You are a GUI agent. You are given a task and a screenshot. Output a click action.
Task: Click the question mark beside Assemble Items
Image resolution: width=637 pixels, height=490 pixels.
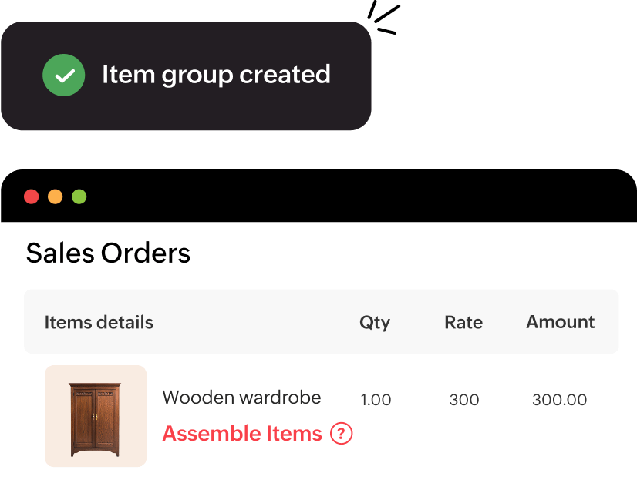tap(342, 434)
